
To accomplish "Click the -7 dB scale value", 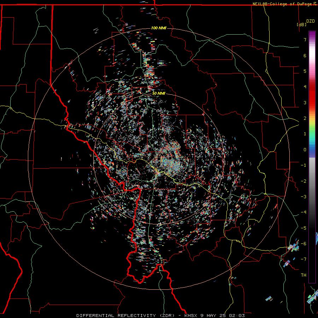I will click(304, 259).
